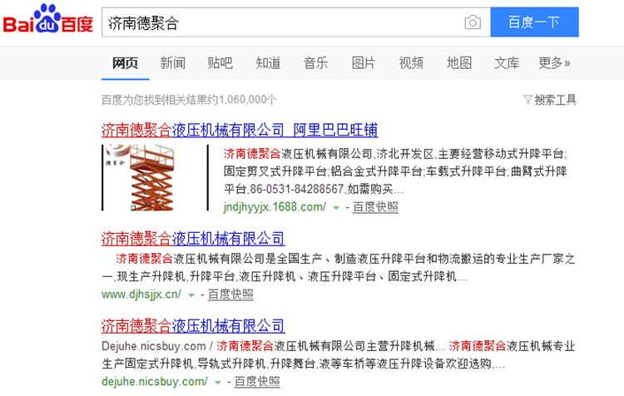Viewport: 624px width, 396px height.
Task: Expand arrow next to dejuhe.nicsbuy.com
Action: [x=218, y=383]
